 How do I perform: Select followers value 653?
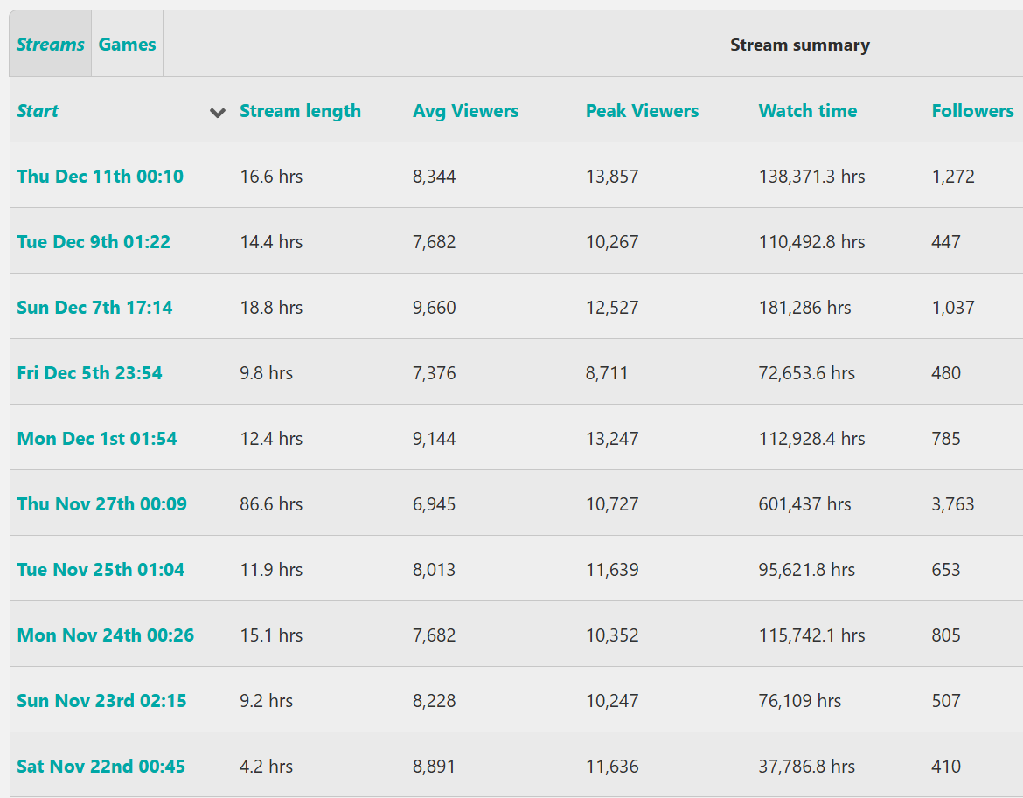(x=946, y=571)
